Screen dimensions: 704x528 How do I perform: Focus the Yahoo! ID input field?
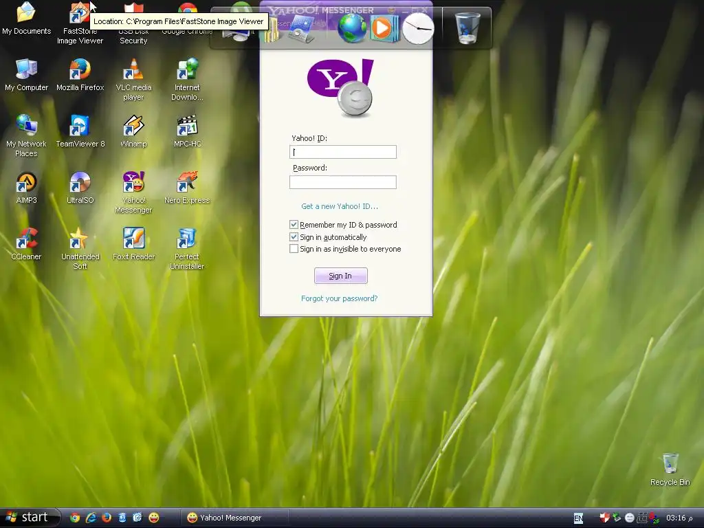coord(343,152)
